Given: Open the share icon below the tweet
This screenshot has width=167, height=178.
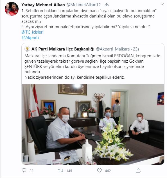Looking at the screenshot, I should tap(138, 170).
